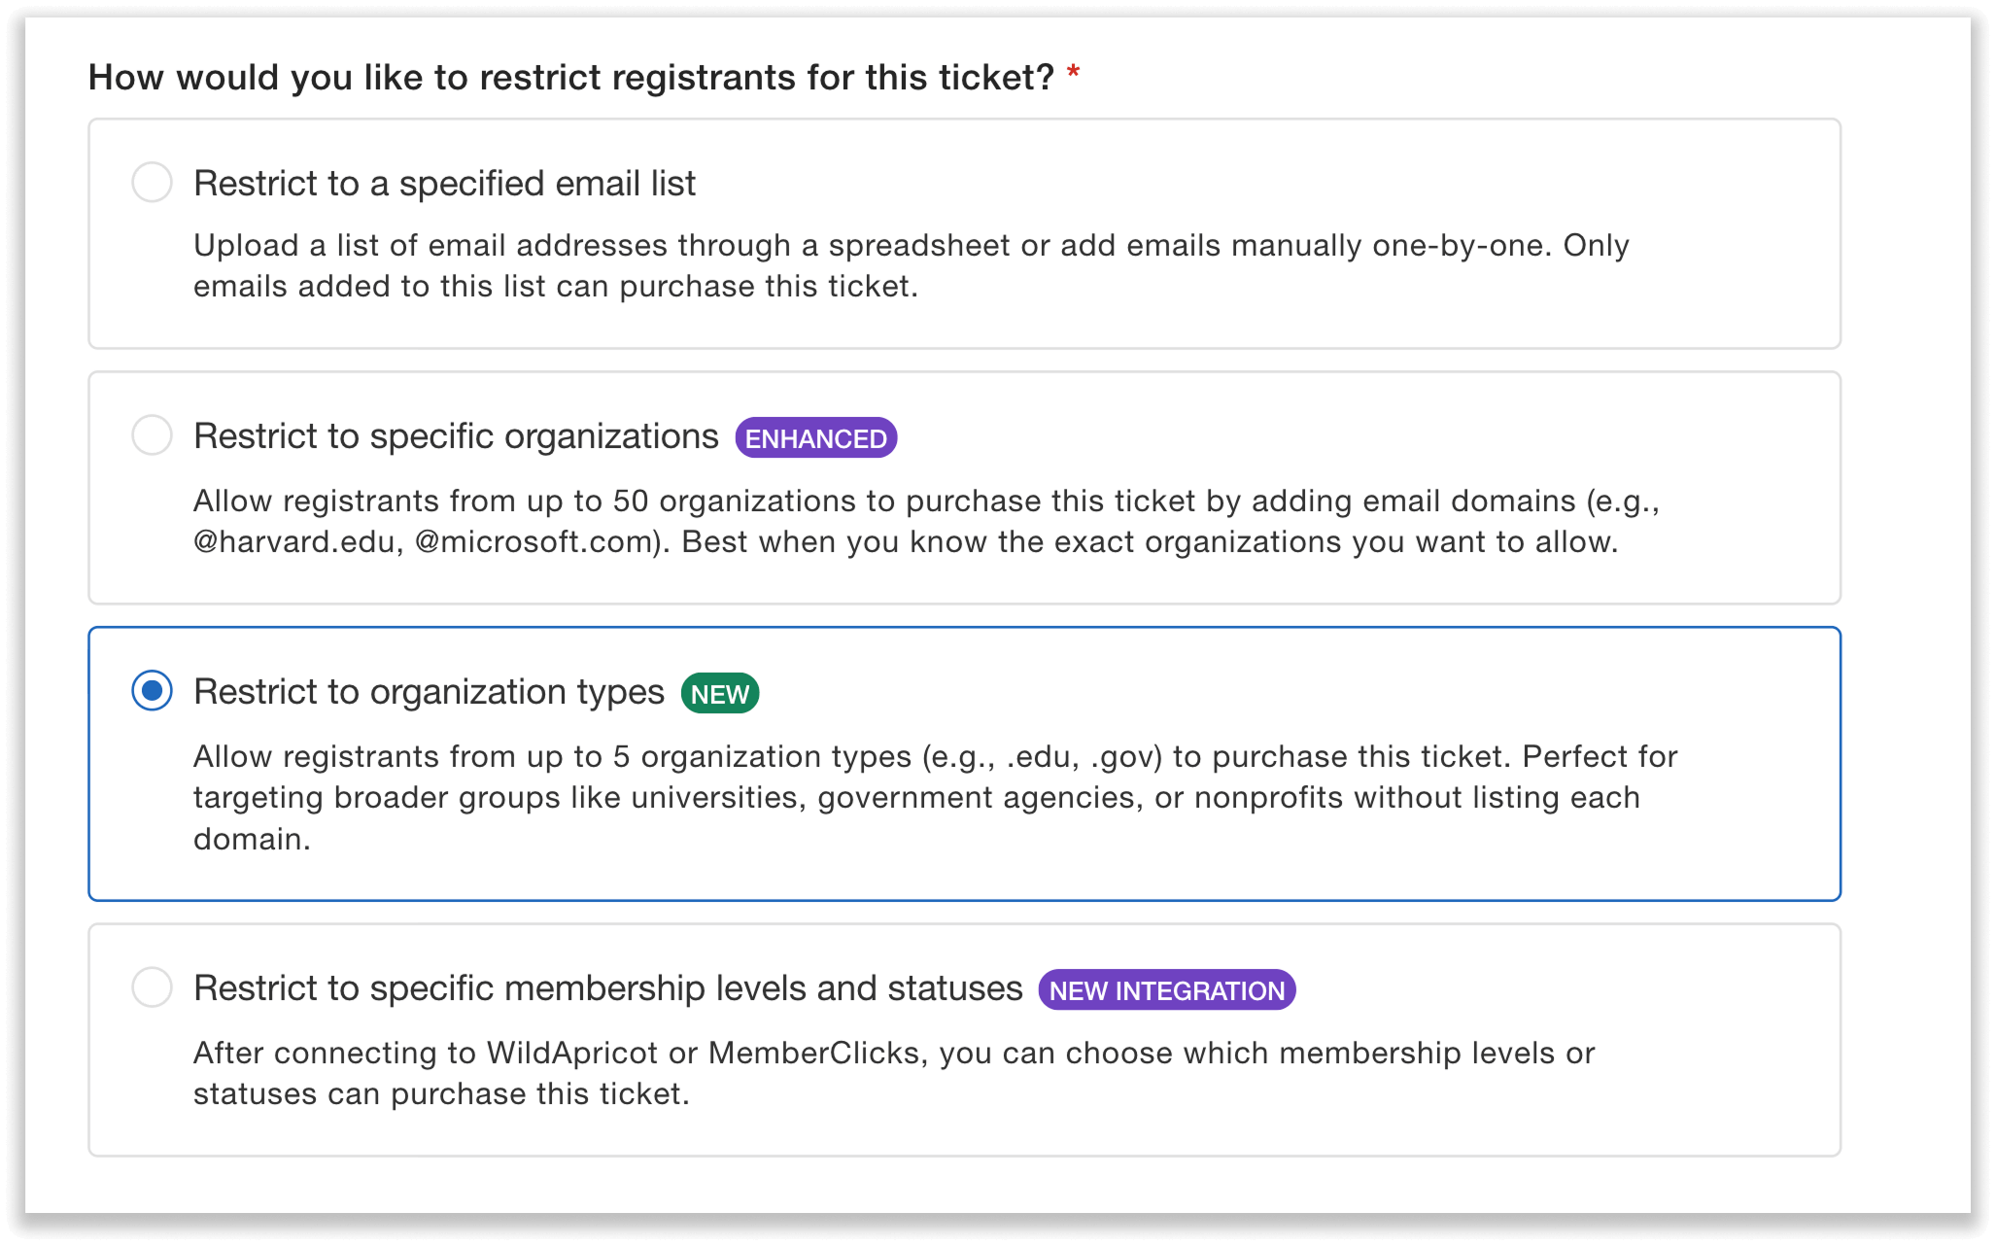Click the already selected "Restrict to organization types" radio
Viewport: 1996px width, 1246px height.
153,691
